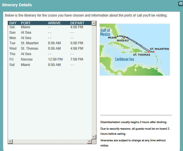Click the itinerary list scroll down arrow

point(94,137)
